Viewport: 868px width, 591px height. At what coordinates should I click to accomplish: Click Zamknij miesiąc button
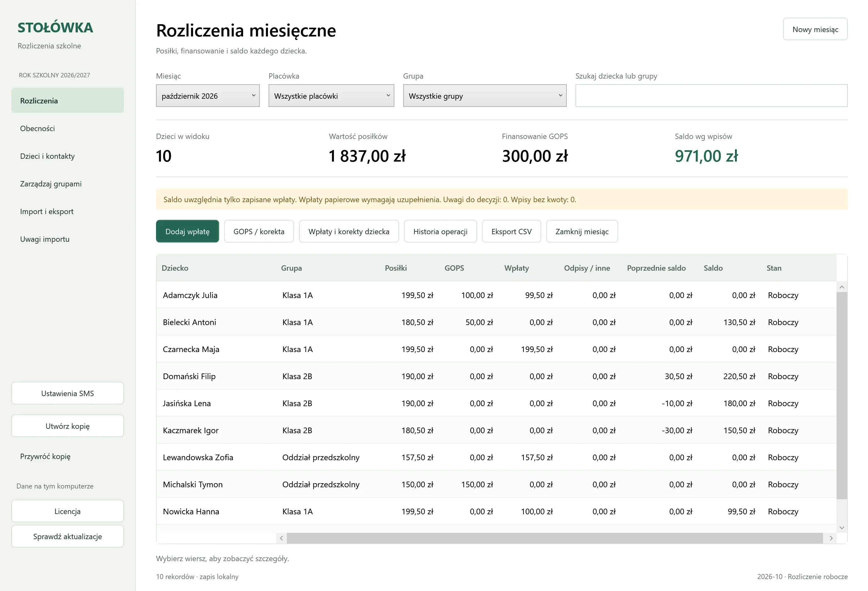coord(582,231)
